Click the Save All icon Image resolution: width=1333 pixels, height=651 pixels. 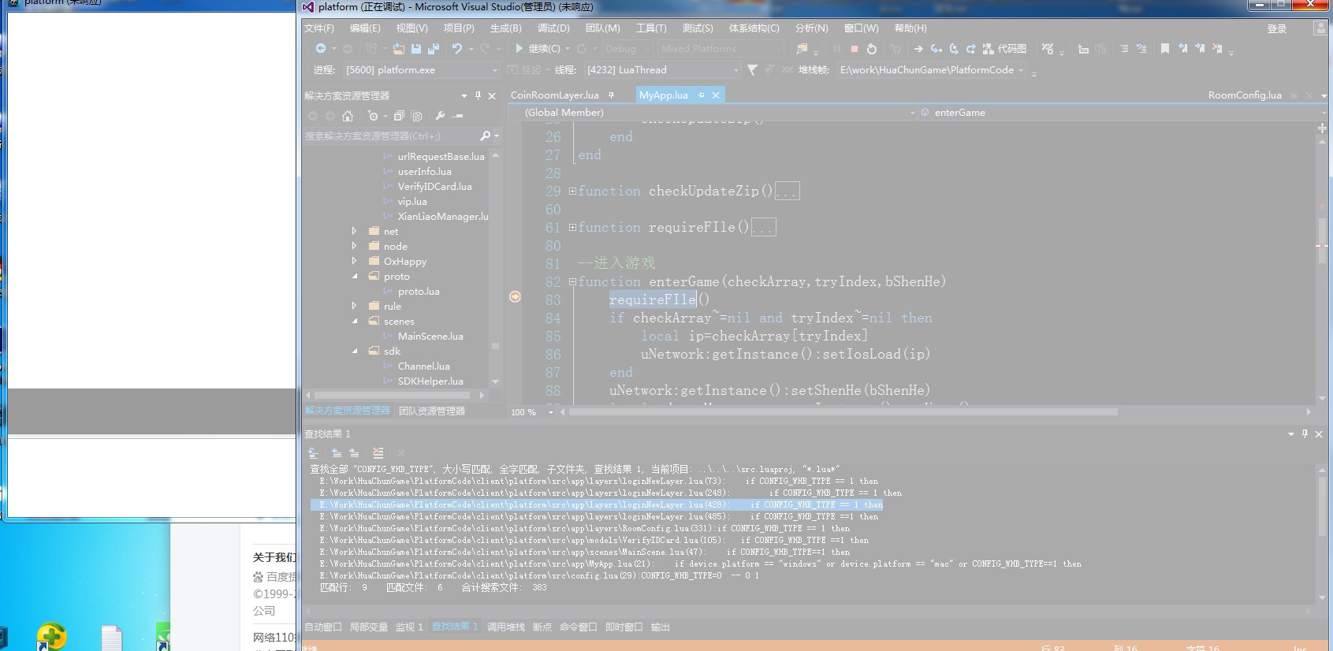[433, 49]
